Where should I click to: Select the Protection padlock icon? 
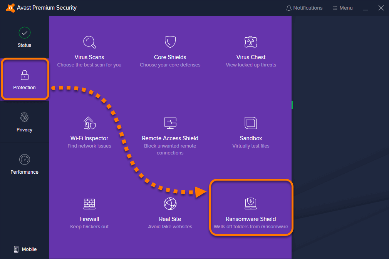tap(25, 75)
